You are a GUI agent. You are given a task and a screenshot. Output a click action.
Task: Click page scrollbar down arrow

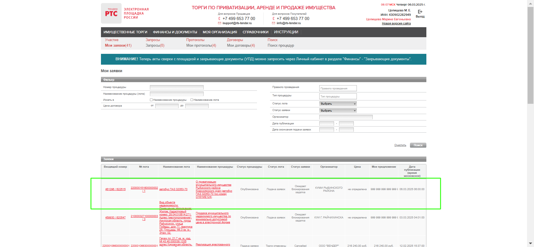click(x=531, y=244)
